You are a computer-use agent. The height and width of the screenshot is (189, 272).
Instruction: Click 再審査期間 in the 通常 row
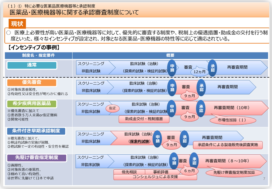pos(237,67)
